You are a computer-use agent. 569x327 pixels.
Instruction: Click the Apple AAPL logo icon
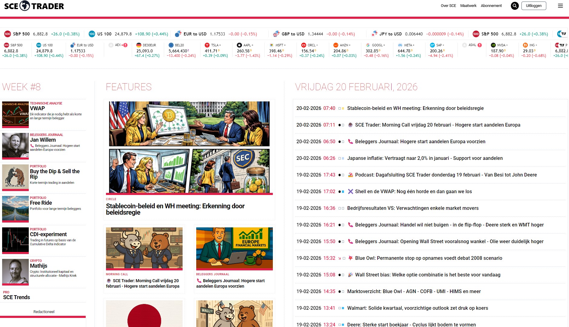239,45
